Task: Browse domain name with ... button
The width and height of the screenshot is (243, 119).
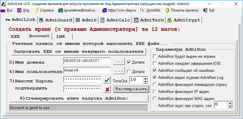Action: click(x=119, y=61)
